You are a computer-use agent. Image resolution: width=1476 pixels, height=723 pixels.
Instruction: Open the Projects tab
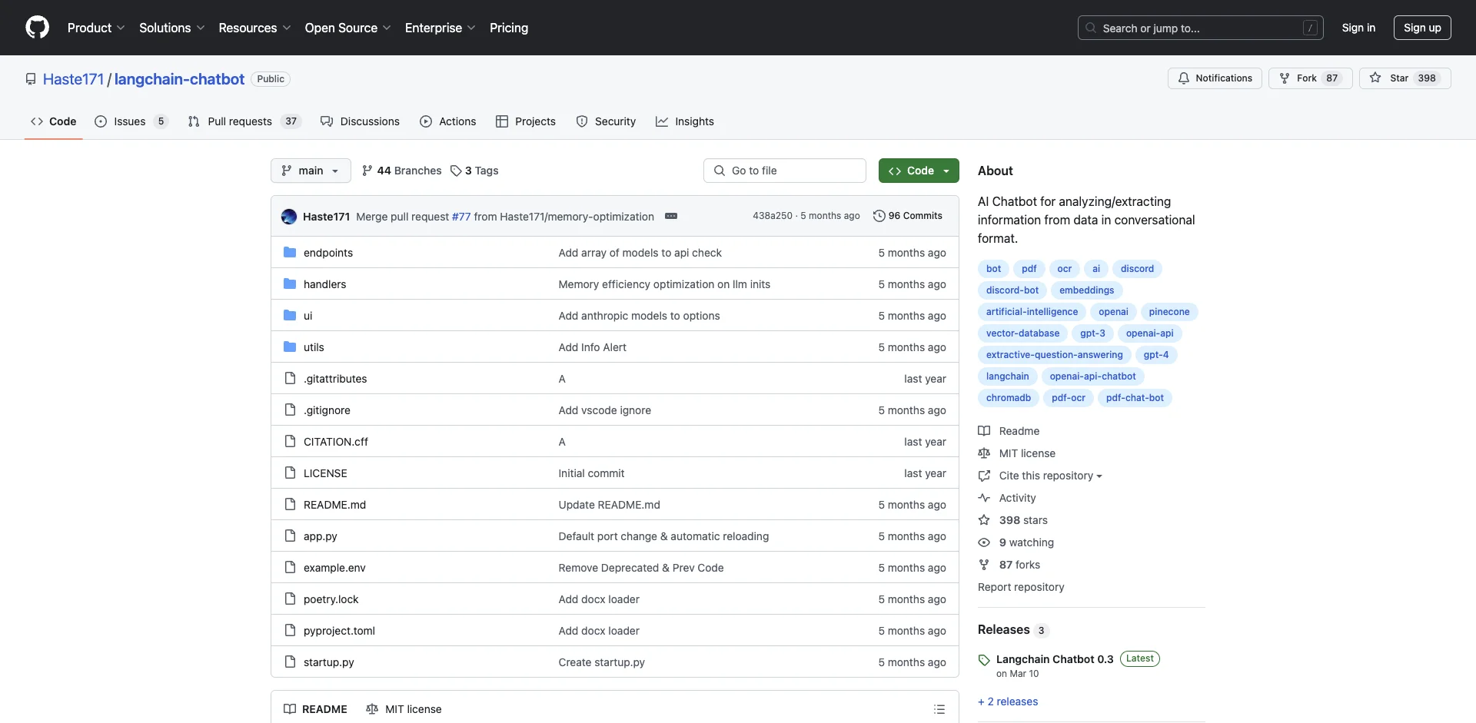tap(526, 121)
